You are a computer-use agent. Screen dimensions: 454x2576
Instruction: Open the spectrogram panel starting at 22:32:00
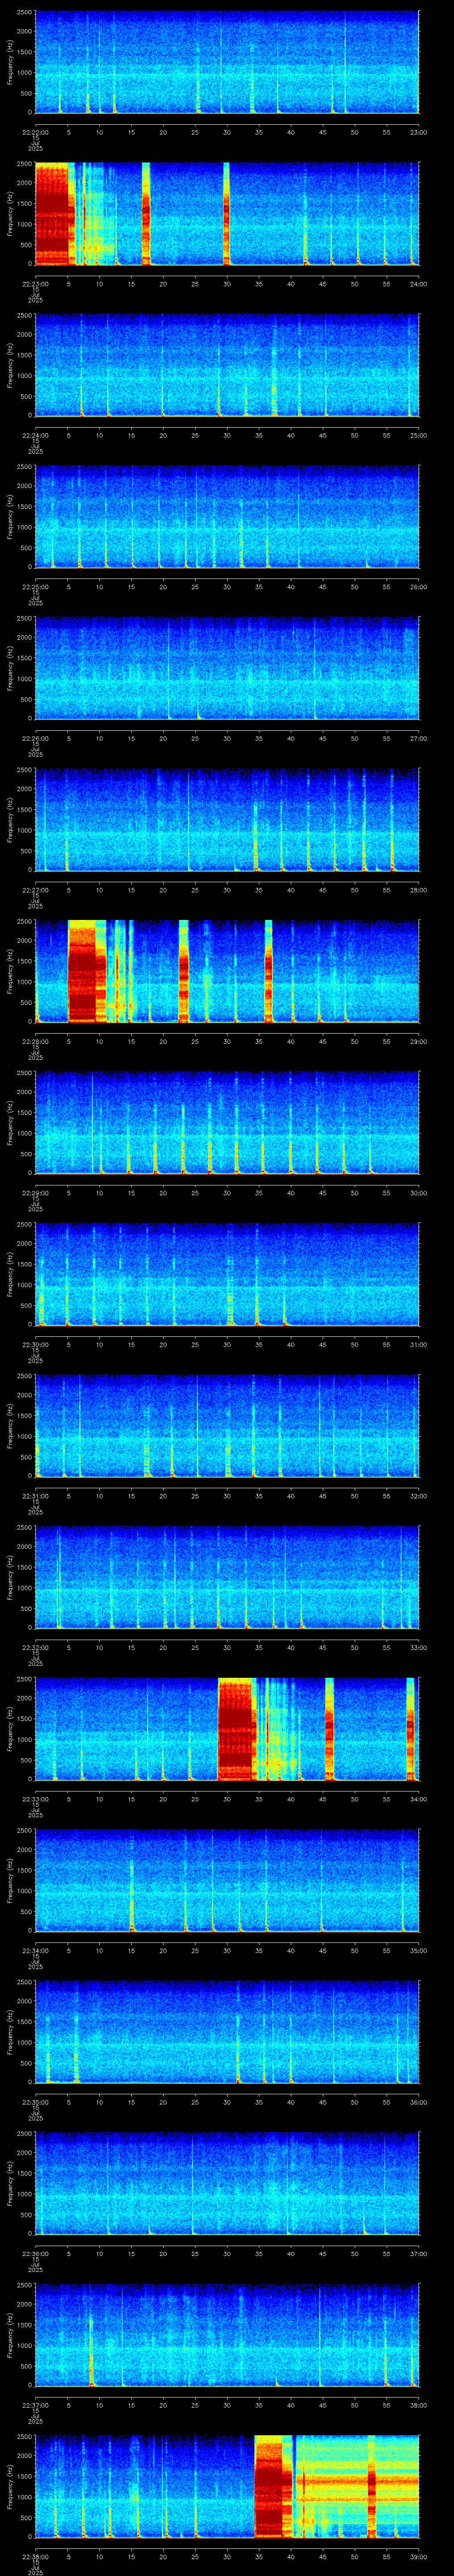click(227, 1577)
